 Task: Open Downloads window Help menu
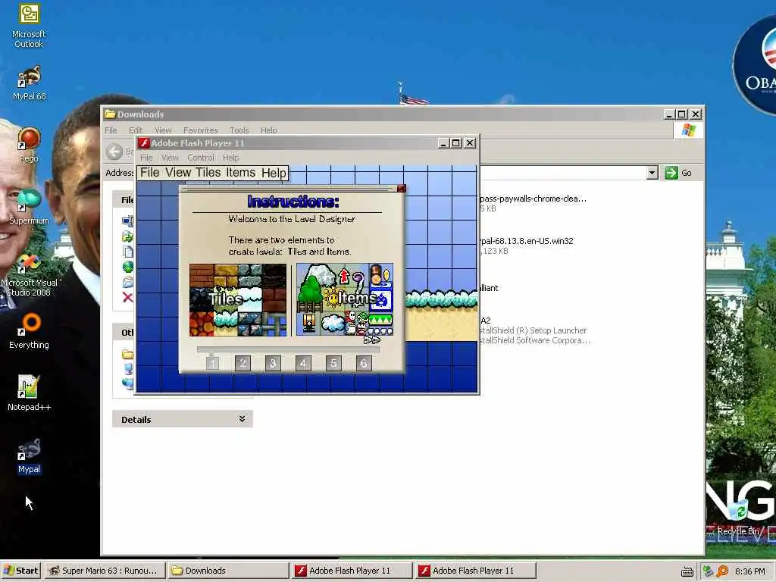[269, 130]
